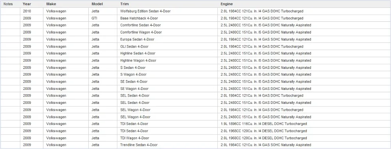Select the Wolfsburg Edition Sedan 4-Door trim

coord(145,11)
